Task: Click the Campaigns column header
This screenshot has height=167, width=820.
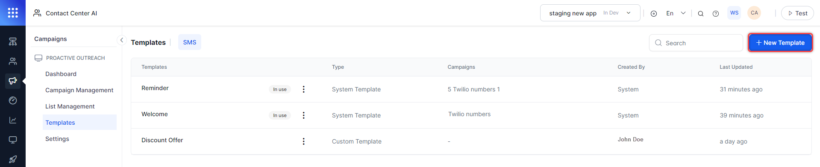Action: click(461, 67)
